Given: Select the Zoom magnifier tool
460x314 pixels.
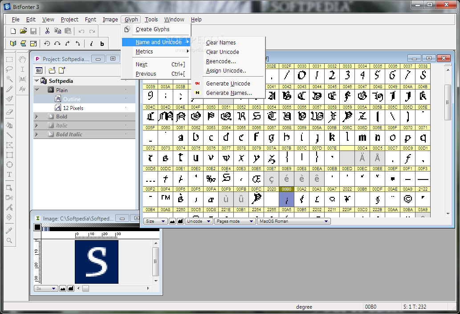Looking at the screenshot, I should [9, 241].
